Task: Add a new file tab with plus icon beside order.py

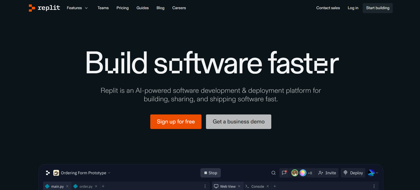Action: [103, 186]
